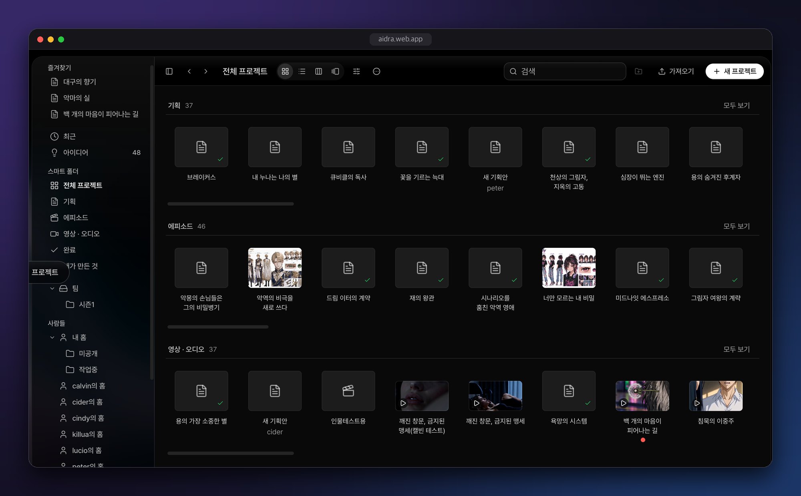Switch to gallery view
Screen dimensions: 801x496
tap(335, 71)
